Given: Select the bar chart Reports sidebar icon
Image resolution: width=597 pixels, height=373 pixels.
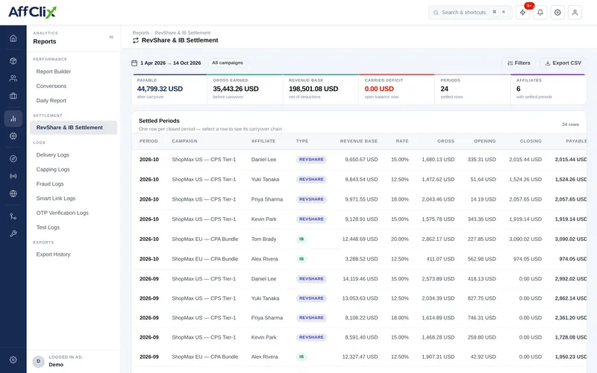Looking at the screenshot, I should (x=13, y=119).
